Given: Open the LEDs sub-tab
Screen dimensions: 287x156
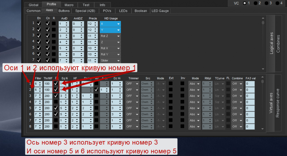Looking at the screenshot, I should (x=123, y=11).
